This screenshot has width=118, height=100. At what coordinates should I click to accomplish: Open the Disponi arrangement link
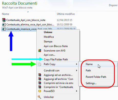[113, 5]
